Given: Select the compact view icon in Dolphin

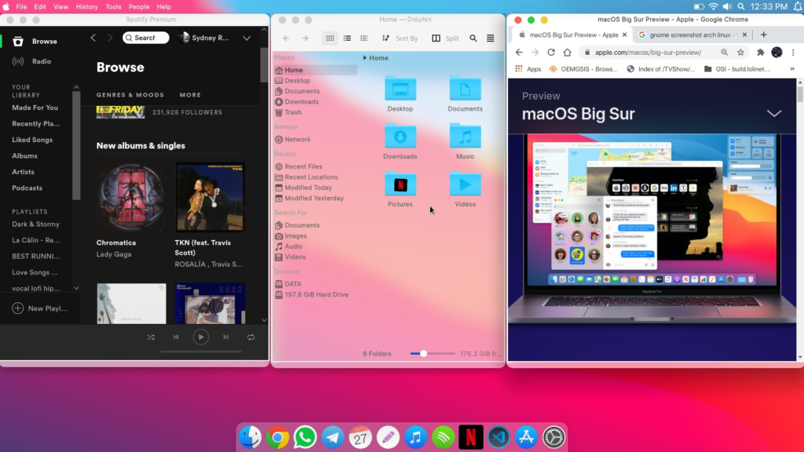Looking at the screenshot, I should (364, 37).
